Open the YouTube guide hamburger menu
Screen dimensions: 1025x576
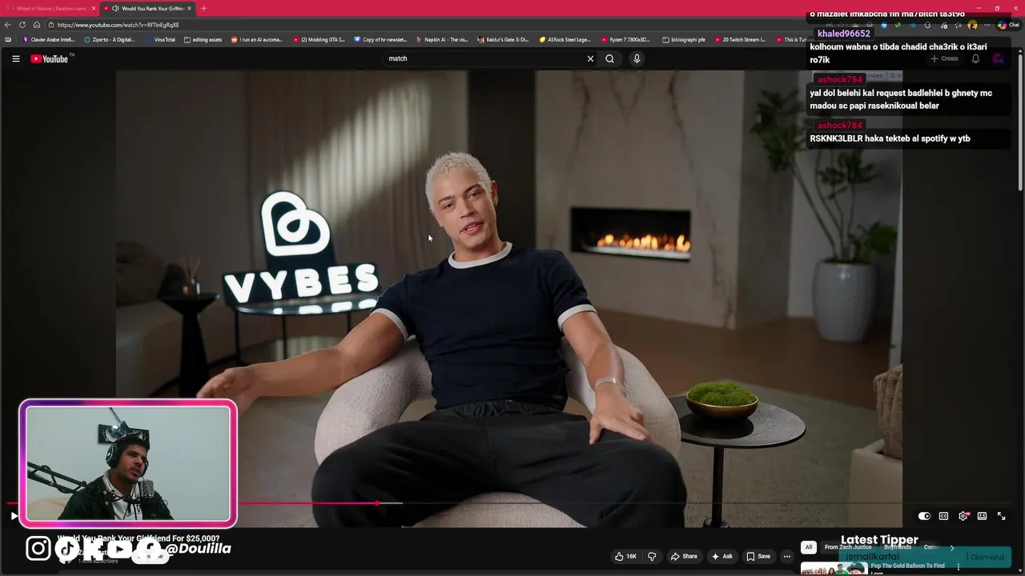(x=15, y=58)
